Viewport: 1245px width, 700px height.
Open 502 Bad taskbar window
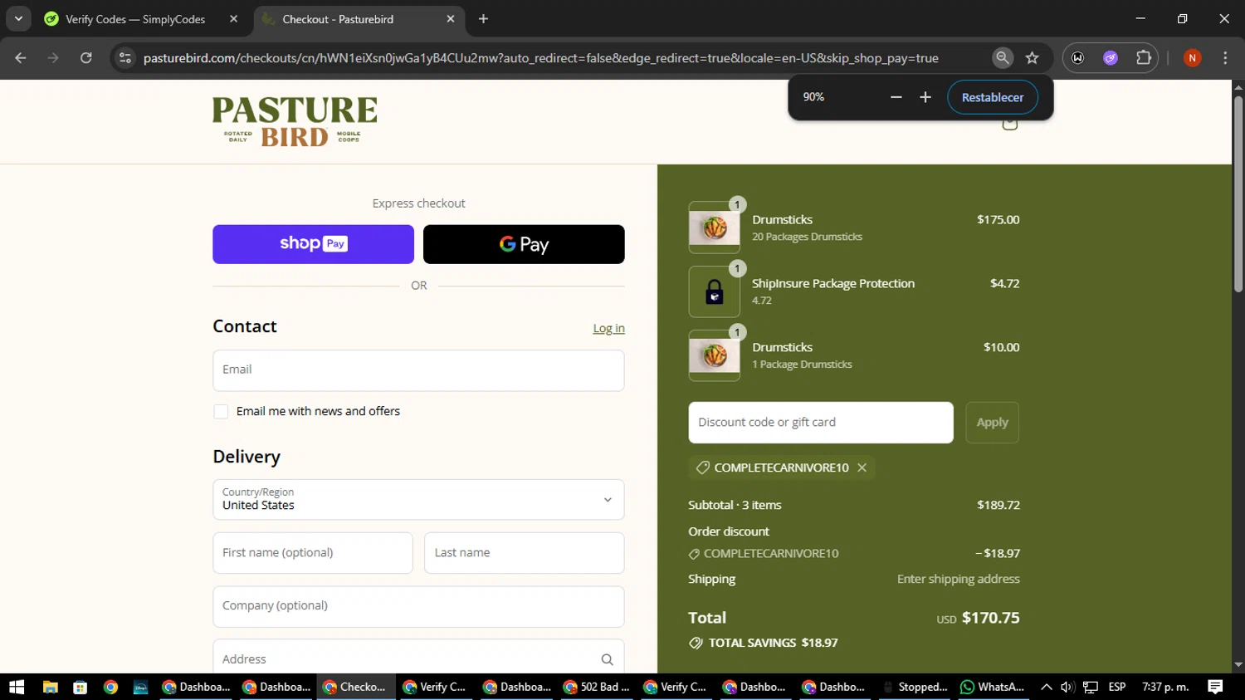pos(597,687)
